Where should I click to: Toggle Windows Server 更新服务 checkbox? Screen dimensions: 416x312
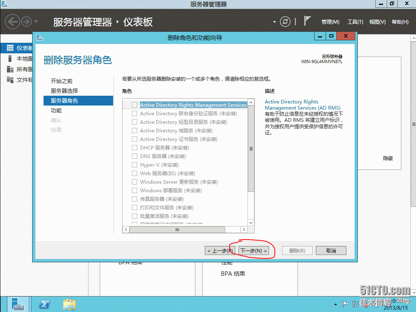coord(134,182)
